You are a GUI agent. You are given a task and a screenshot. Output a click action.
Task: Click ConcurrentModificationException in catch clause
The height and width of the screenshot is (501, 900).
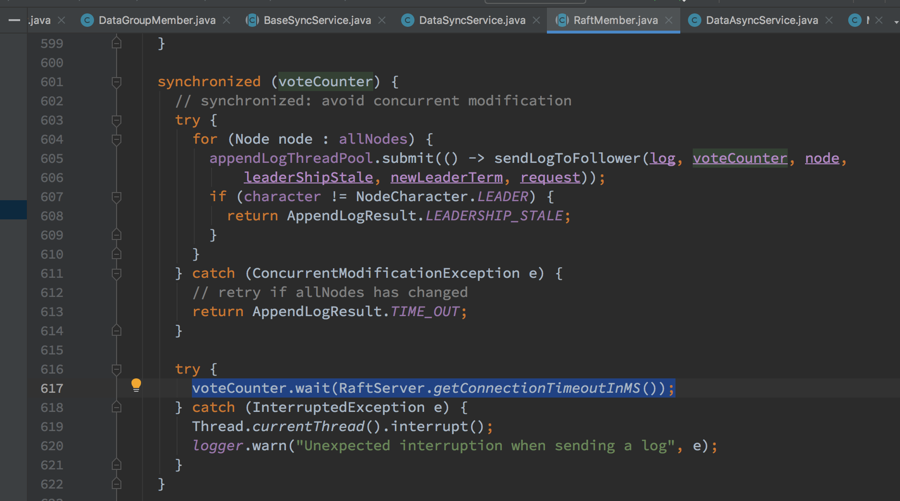(x=386, y=273)
